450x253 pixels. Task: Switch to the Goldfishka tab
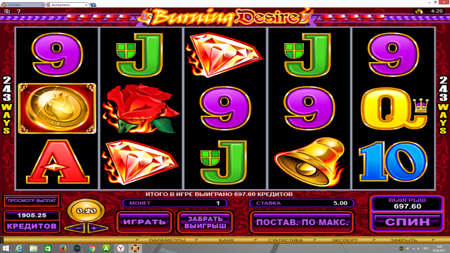[22, 5]
